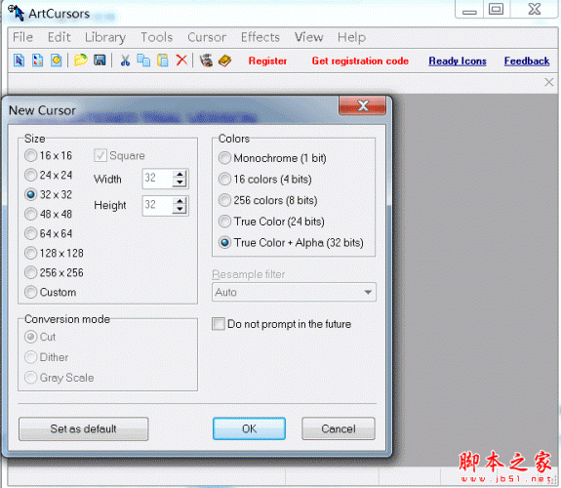
Task: Click the Width input field
Action: click(158, 179)
